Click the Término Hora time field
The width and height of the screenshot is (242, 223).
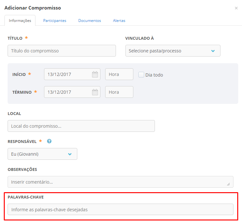[x=119, y=92]
